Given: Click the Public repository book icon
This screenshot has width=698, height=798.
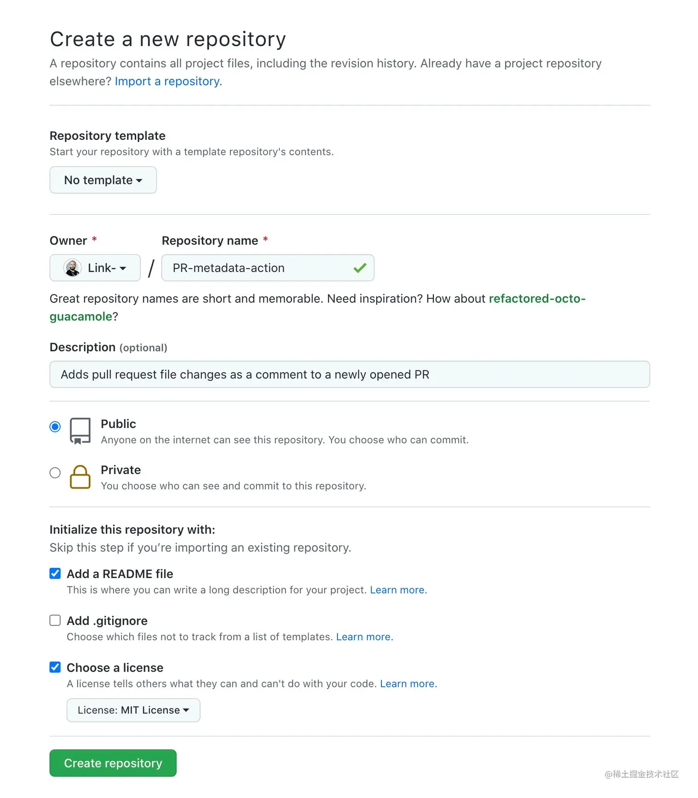Looking at the screenshot, I should [80, 431].
